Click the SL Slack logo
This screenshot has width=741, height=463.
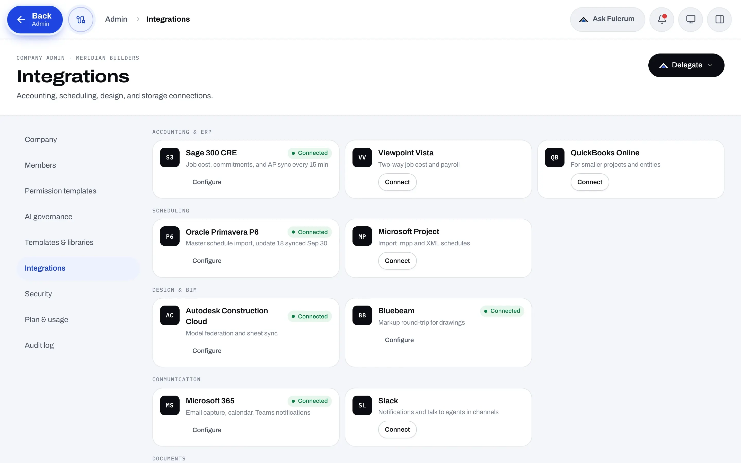[362, 405]
